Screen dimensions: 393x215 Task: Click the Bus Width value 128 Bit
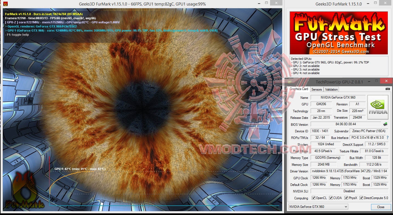click(x=377, y=158)
